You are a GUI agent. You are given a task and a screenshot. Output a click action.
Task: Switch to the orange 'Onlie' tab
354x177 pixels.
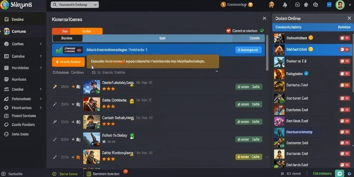[x=86, y=31]
